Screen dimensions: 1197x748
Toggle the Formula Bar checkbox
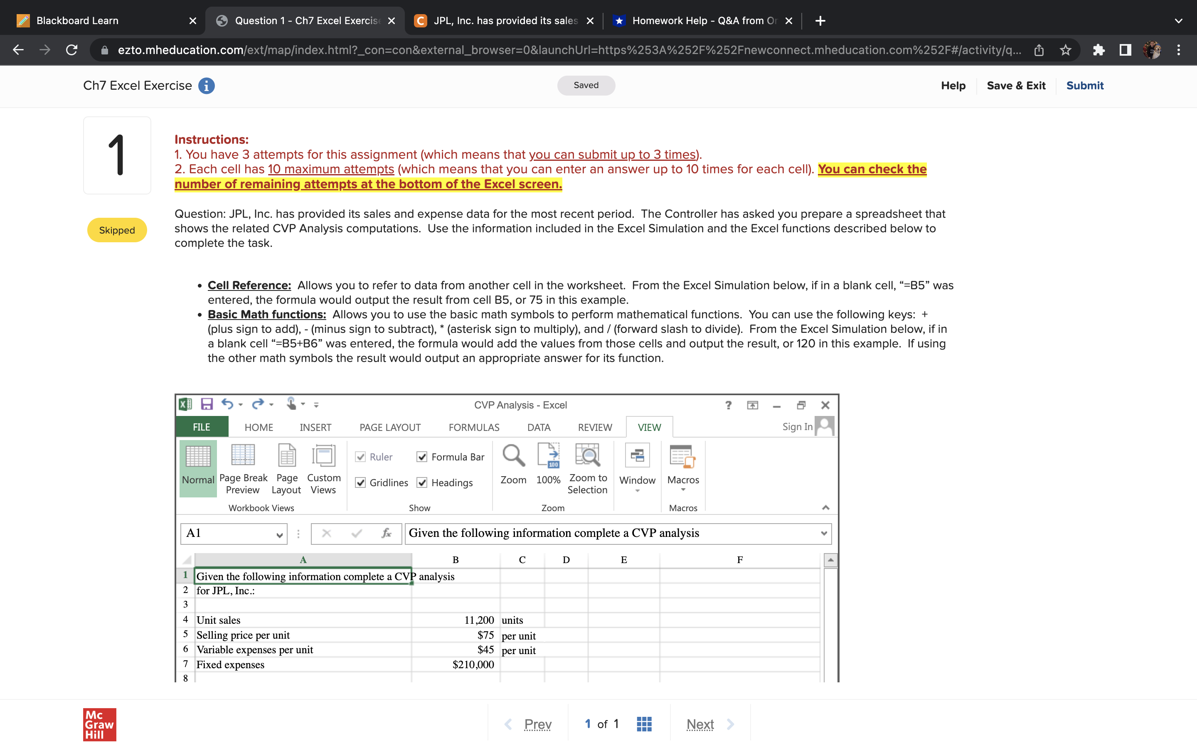point(422,457)
